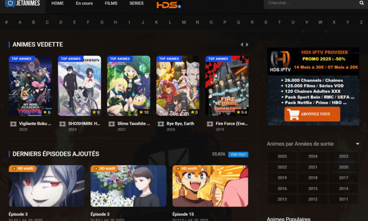Filter animes by the # symbol
Image resolution: width=368 pixels, height=221 pixels.
point(6,22)
